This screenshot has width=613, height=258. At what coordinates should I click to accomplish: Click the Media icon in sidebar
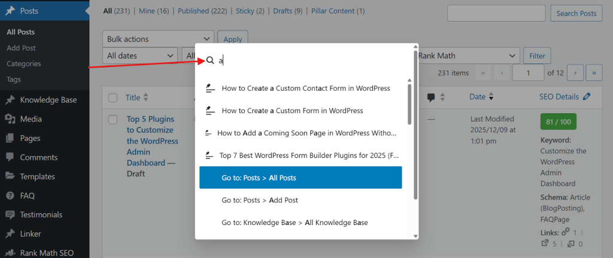point(10,119)
